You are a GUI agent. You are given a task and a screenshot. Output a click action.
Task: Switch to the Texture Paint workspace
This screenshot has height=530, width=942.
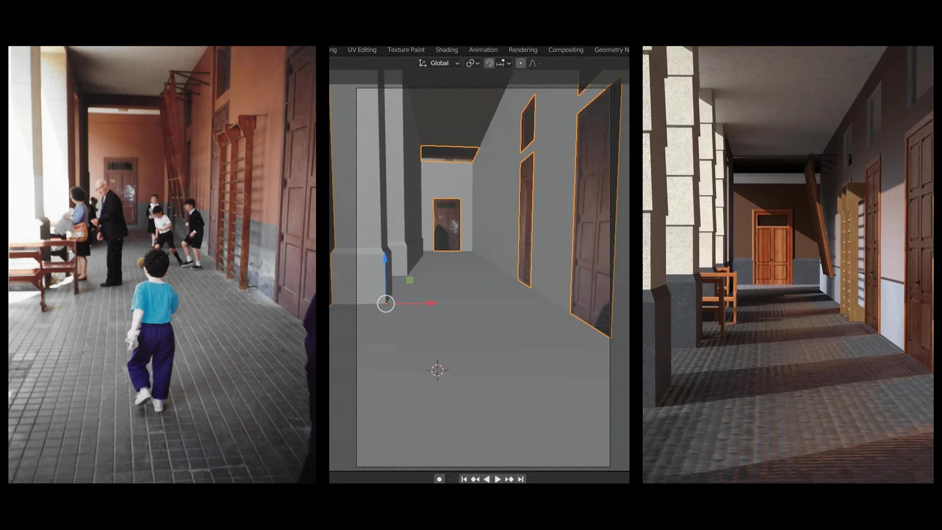406,50
